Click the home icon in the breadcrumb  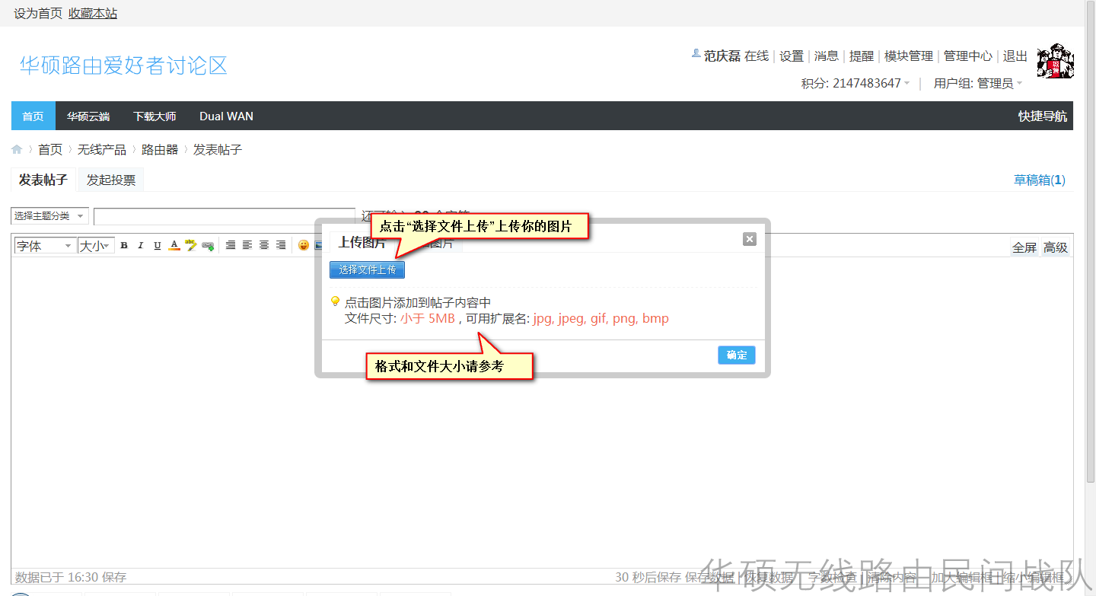click(17, 150)
